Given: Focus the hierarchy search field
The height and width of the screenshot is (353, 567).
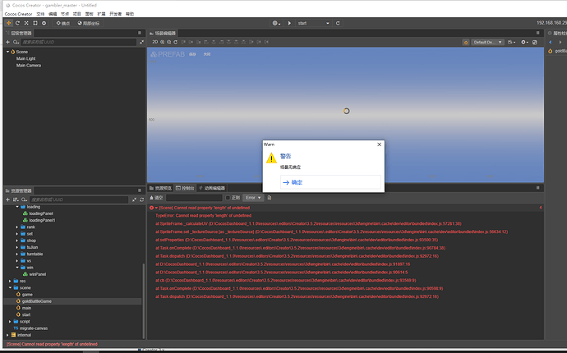Looking at the screenshot, I should tap(78, 42).
